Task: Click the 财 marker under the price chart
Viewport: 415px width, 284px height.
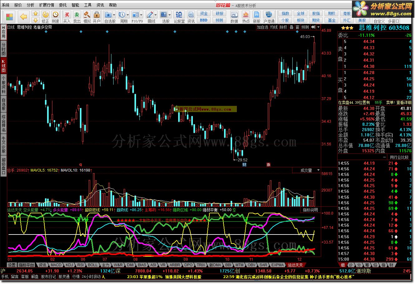Action: pos(244,164)
